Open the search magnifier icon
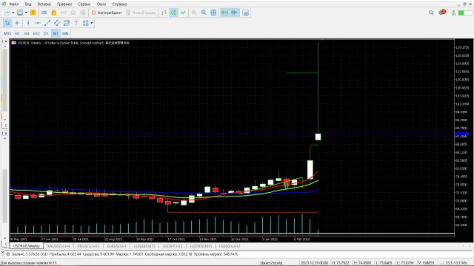The image size is (474, 266). pyautogui.click(x=431, y=13)
